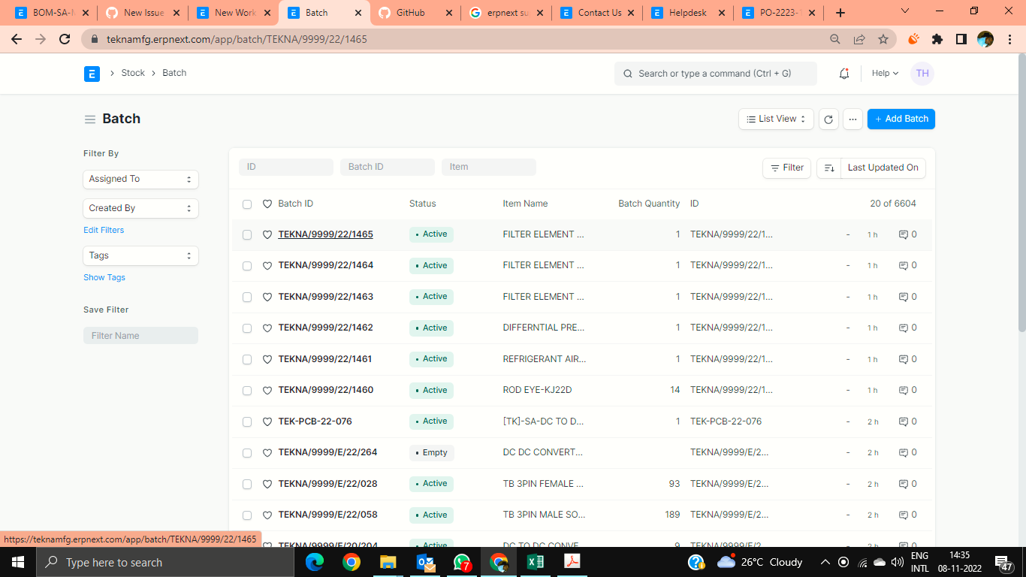The height and width of the screenshot is (577, 1026).
Task: Open the List View switcher
Action: coord(776,119)
